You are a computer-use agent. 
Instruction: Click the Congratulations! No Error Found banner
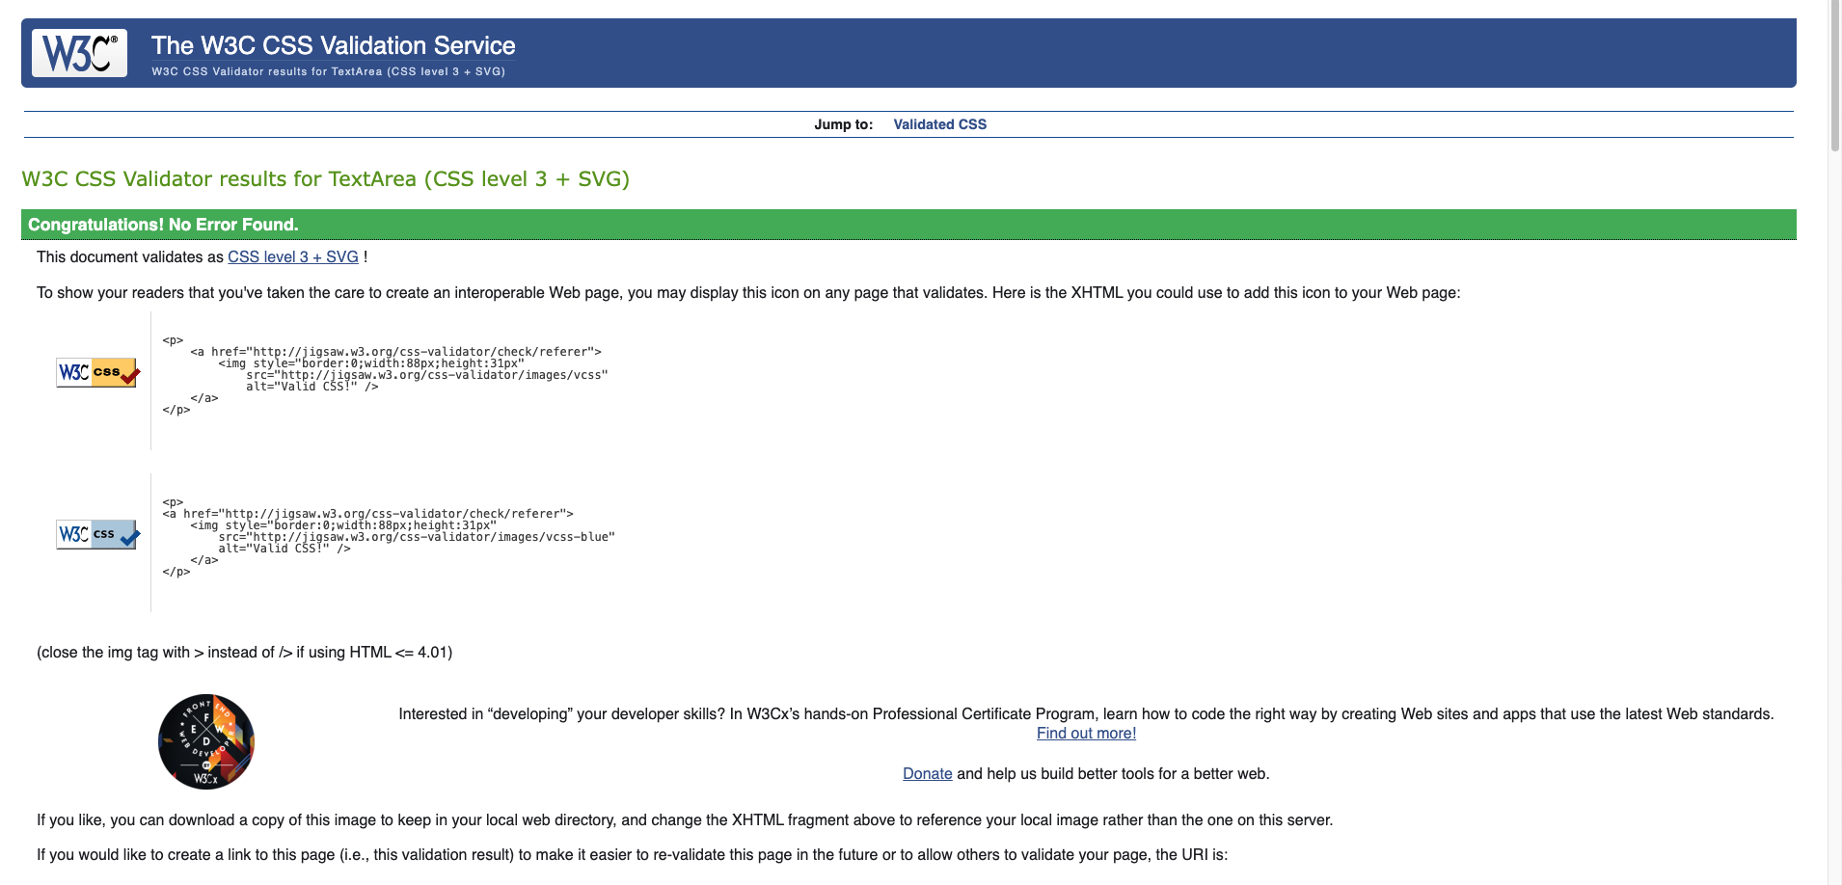908,225
